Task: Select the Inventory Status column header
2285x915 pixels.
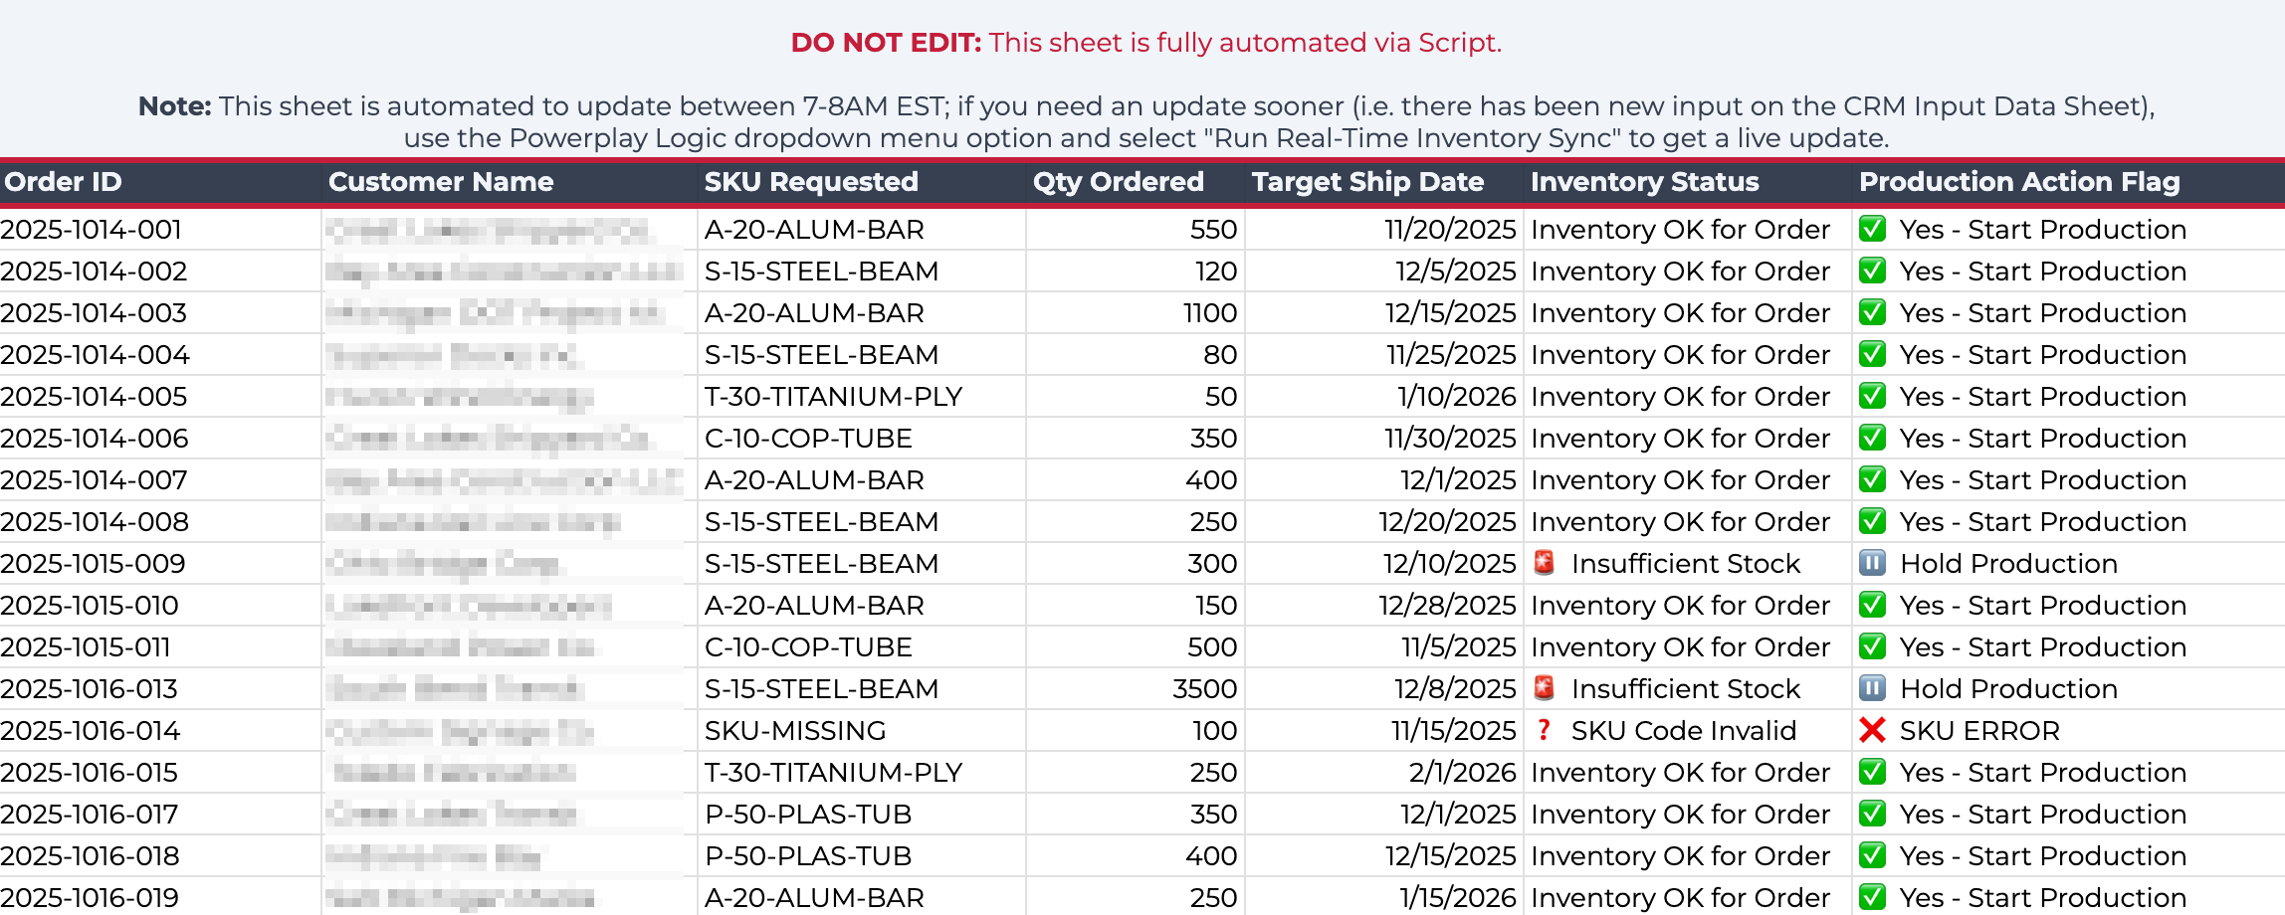Action: [1644, 182]
